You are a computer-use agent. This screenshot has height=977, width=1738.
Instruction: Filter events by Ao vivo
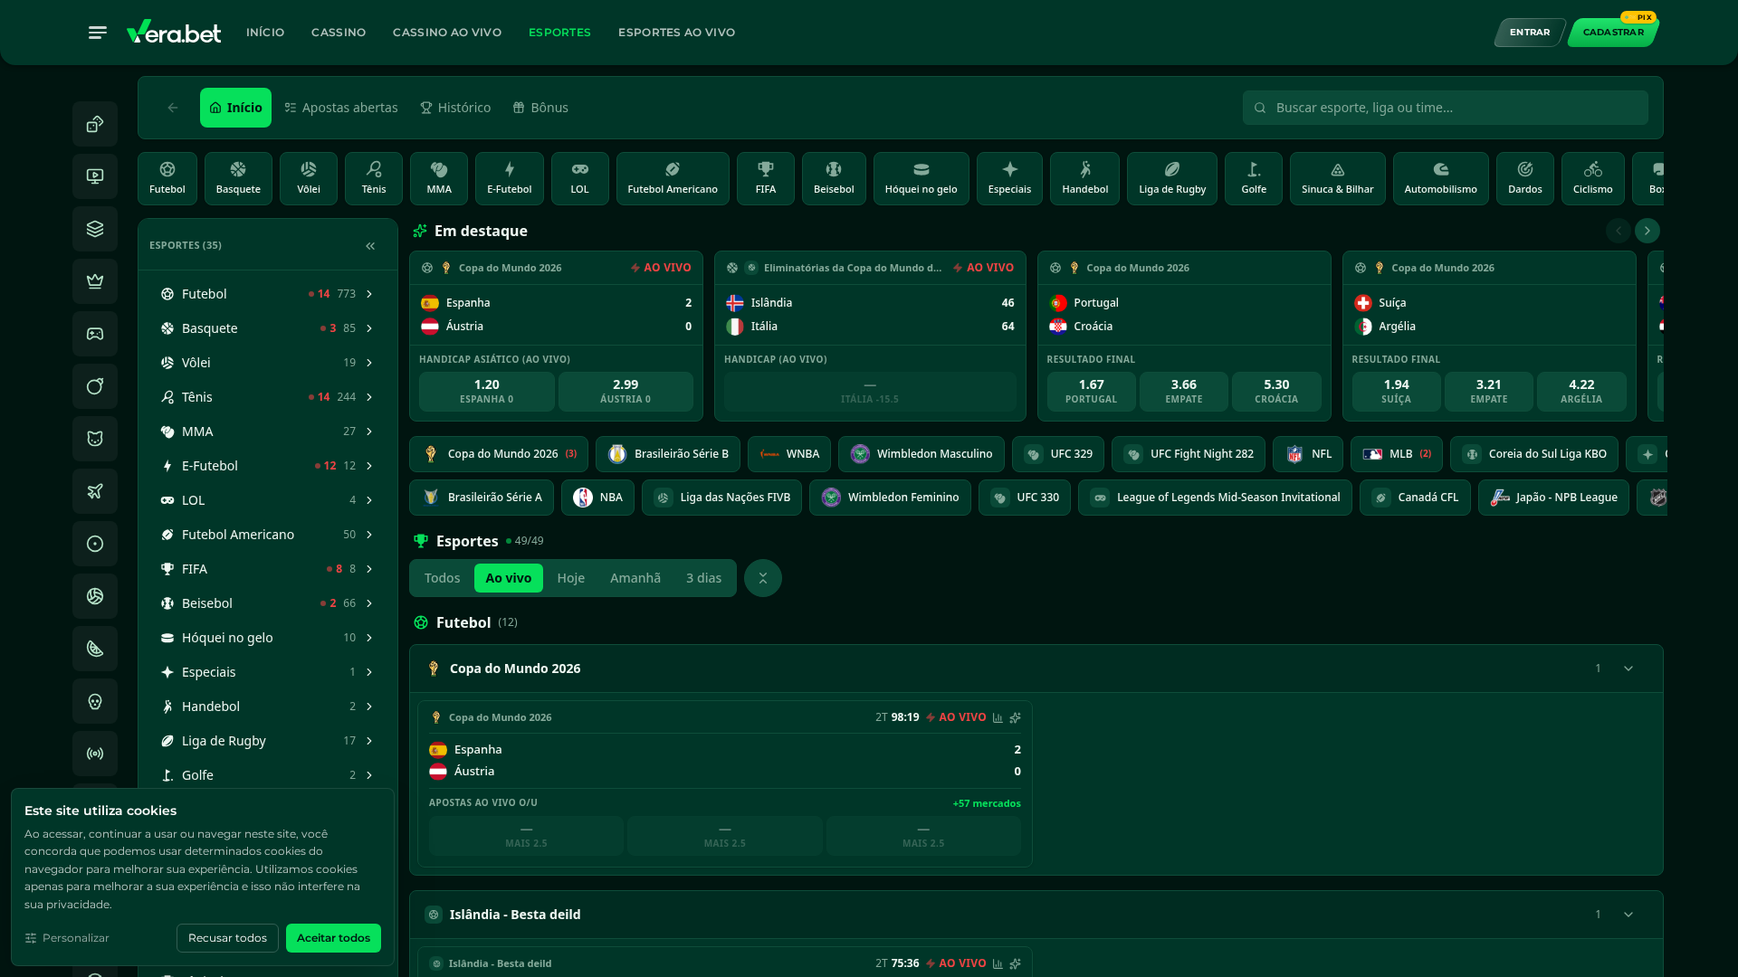click(x=509, y=578)
